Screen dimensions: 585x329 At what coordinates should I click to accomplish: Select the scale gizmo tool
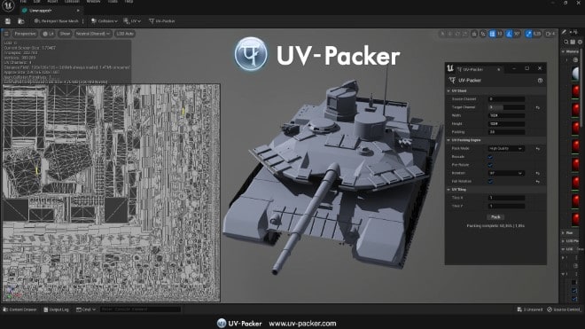click(x=464, y=34)
